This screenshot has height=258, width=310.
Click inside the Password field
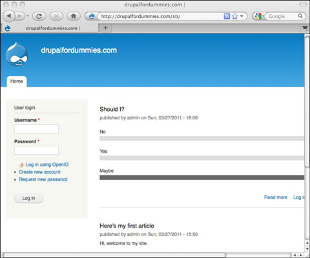(36, 150)
